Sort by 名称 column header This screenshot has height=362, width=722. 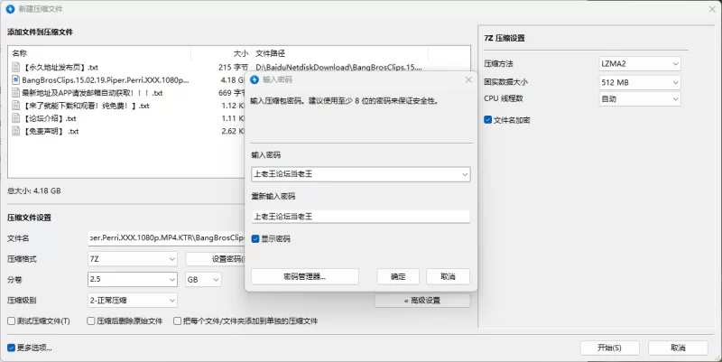pos(99,53)
